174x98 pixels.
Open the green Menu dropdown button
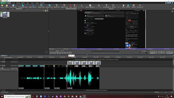pyautogui.click(x=3, y=3)
